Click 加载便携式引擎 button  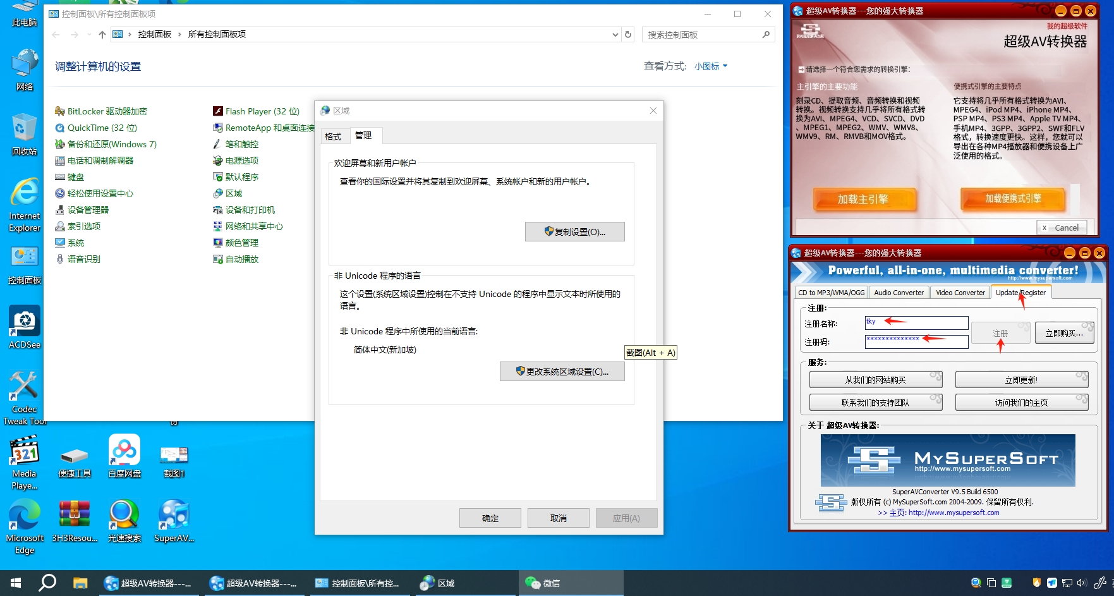pyautogui.click(x=1013, y=198)
